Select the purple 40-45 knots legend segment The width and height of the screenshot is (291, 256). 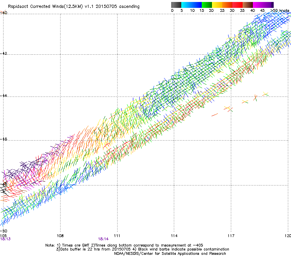[258, 5]
